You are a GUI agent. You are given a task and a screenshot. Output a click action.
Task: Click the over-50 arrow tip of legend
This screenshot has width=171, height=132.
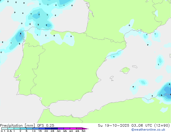tap(85, 128)
